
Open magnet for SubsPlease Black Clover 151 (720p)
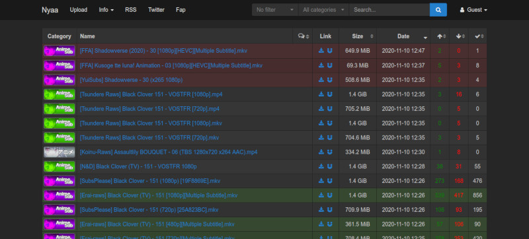pos(329,210)
